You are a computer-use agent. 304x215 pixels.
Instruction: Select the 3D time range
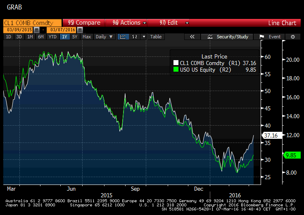(x=19, y=37)
